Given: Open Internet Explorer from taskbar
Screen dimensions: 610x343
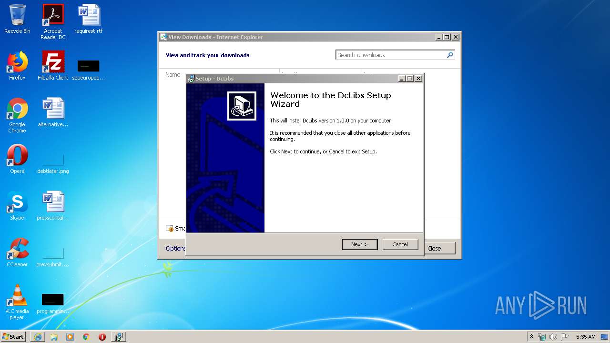Looking at the screenshot, I should (x=38, y=337).
